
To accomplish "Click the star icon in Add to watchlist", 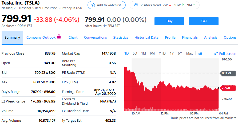I will [x=93, y=5].
